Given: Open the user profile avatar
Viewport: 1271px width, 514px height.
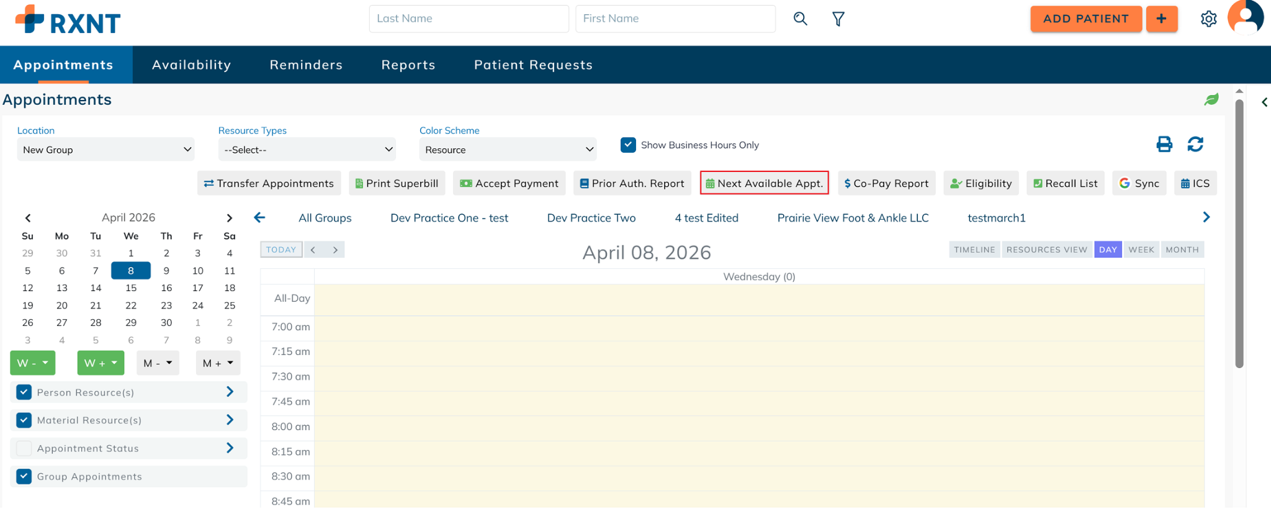Looking at the screenshot, I should pyautogui.click(x=1245, y=18).
